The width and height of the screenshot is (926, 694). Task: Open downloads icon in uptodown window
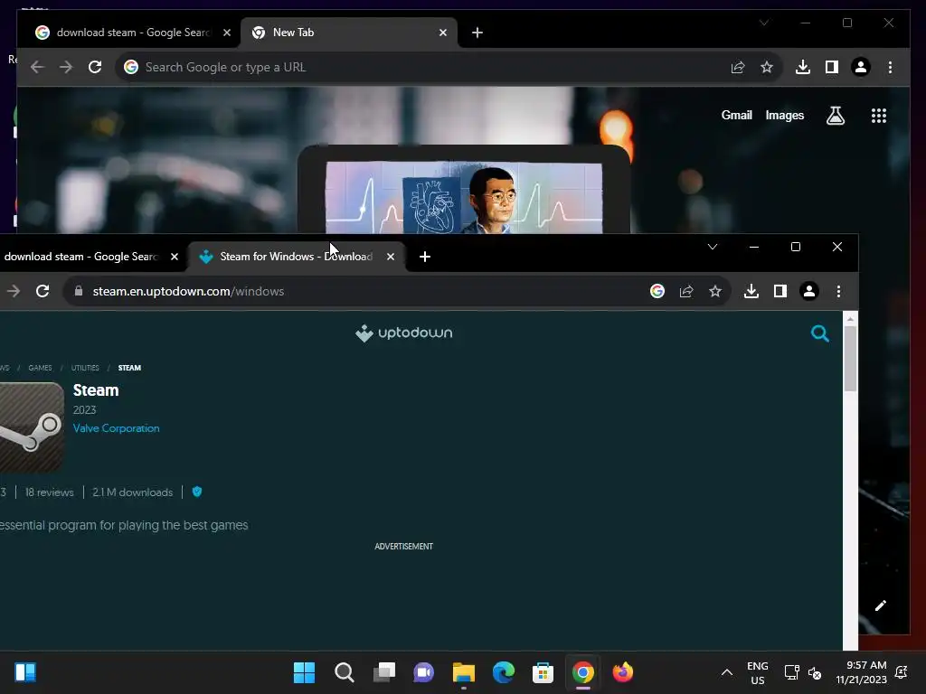[x=751, y=291]
